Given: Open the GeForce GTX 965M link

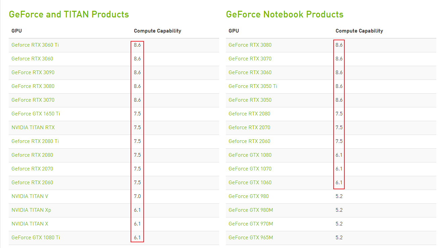Looking at the screenshot, I should click(251, 238).
